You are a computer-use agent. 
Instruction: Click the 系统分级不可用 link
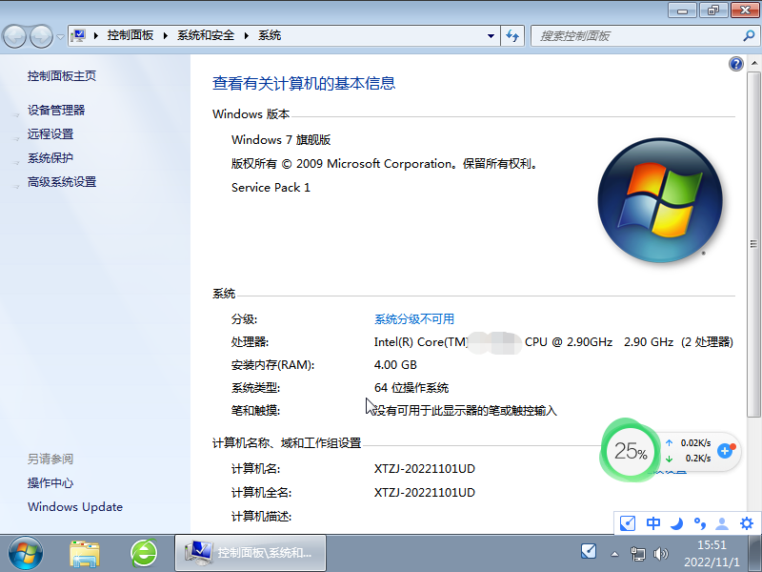point(414,319)
